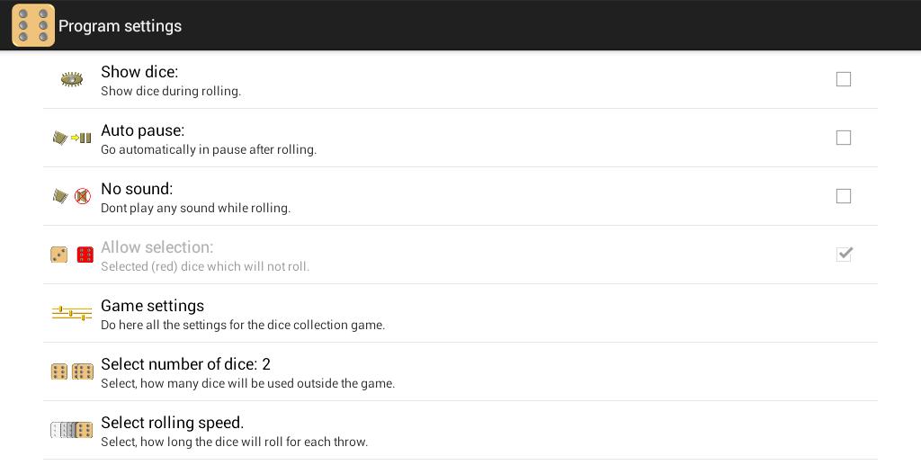Viewport: 921px width, 474px height.
Task: Click the rolling dice speed icon
Action: pyautogui.click(x=72, y=430)
